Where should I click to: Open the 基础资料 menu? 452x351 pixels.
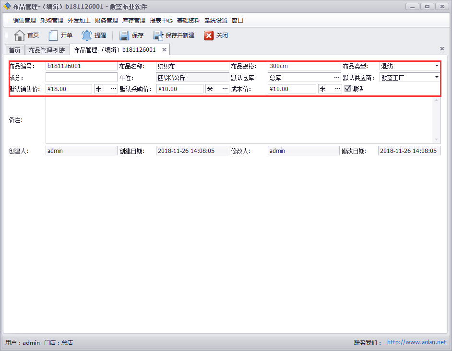click(x=189, y=21)
